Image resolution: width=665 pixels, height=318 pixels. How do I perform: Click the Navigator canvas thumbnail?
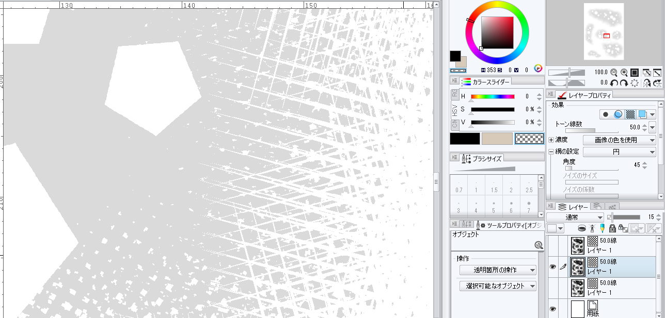coord(604,31)
